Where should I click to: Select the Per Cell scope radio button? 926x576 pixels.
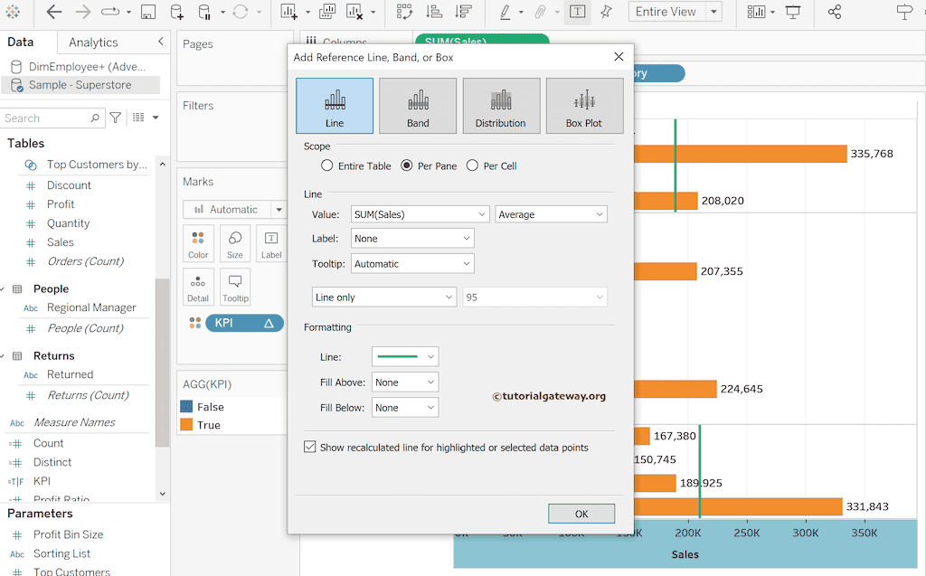pos(470,165)
